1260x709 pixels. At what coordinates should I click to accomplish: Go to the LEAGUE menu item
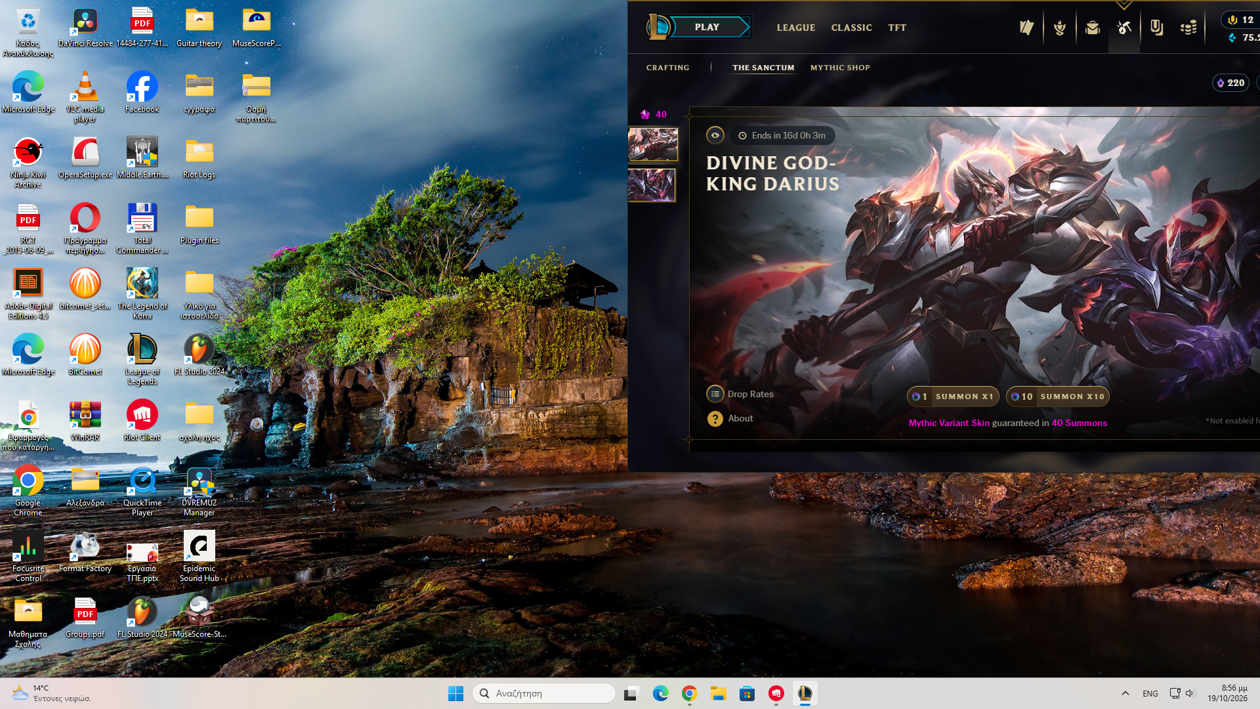tap(796, 28)
